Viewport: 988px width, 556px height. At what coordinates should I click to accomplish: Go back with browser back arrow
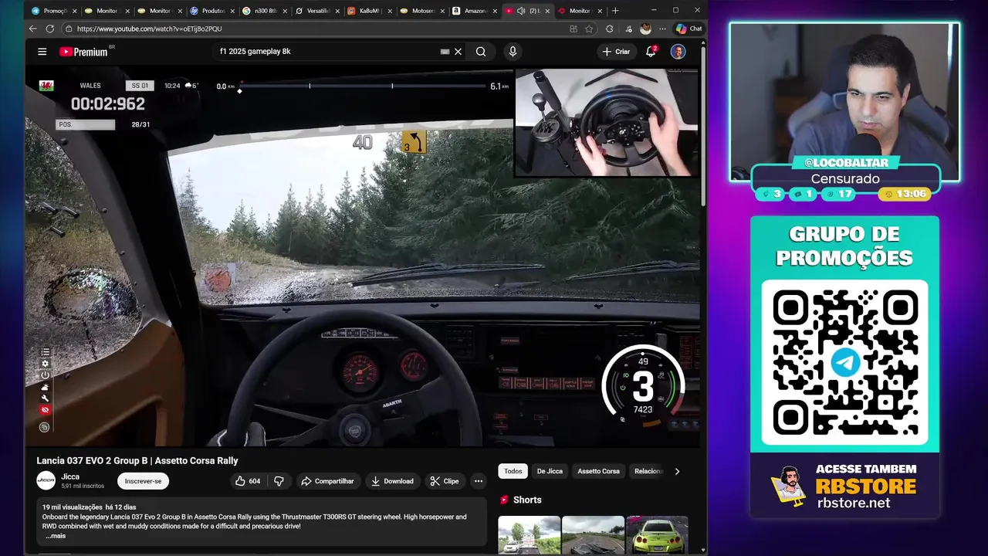point(32,29)
